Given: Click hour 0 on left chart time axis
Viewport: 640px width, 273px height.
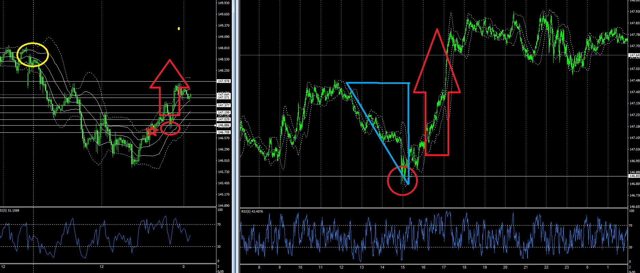Looking at the screenshot, I should [x=184, y=267].
